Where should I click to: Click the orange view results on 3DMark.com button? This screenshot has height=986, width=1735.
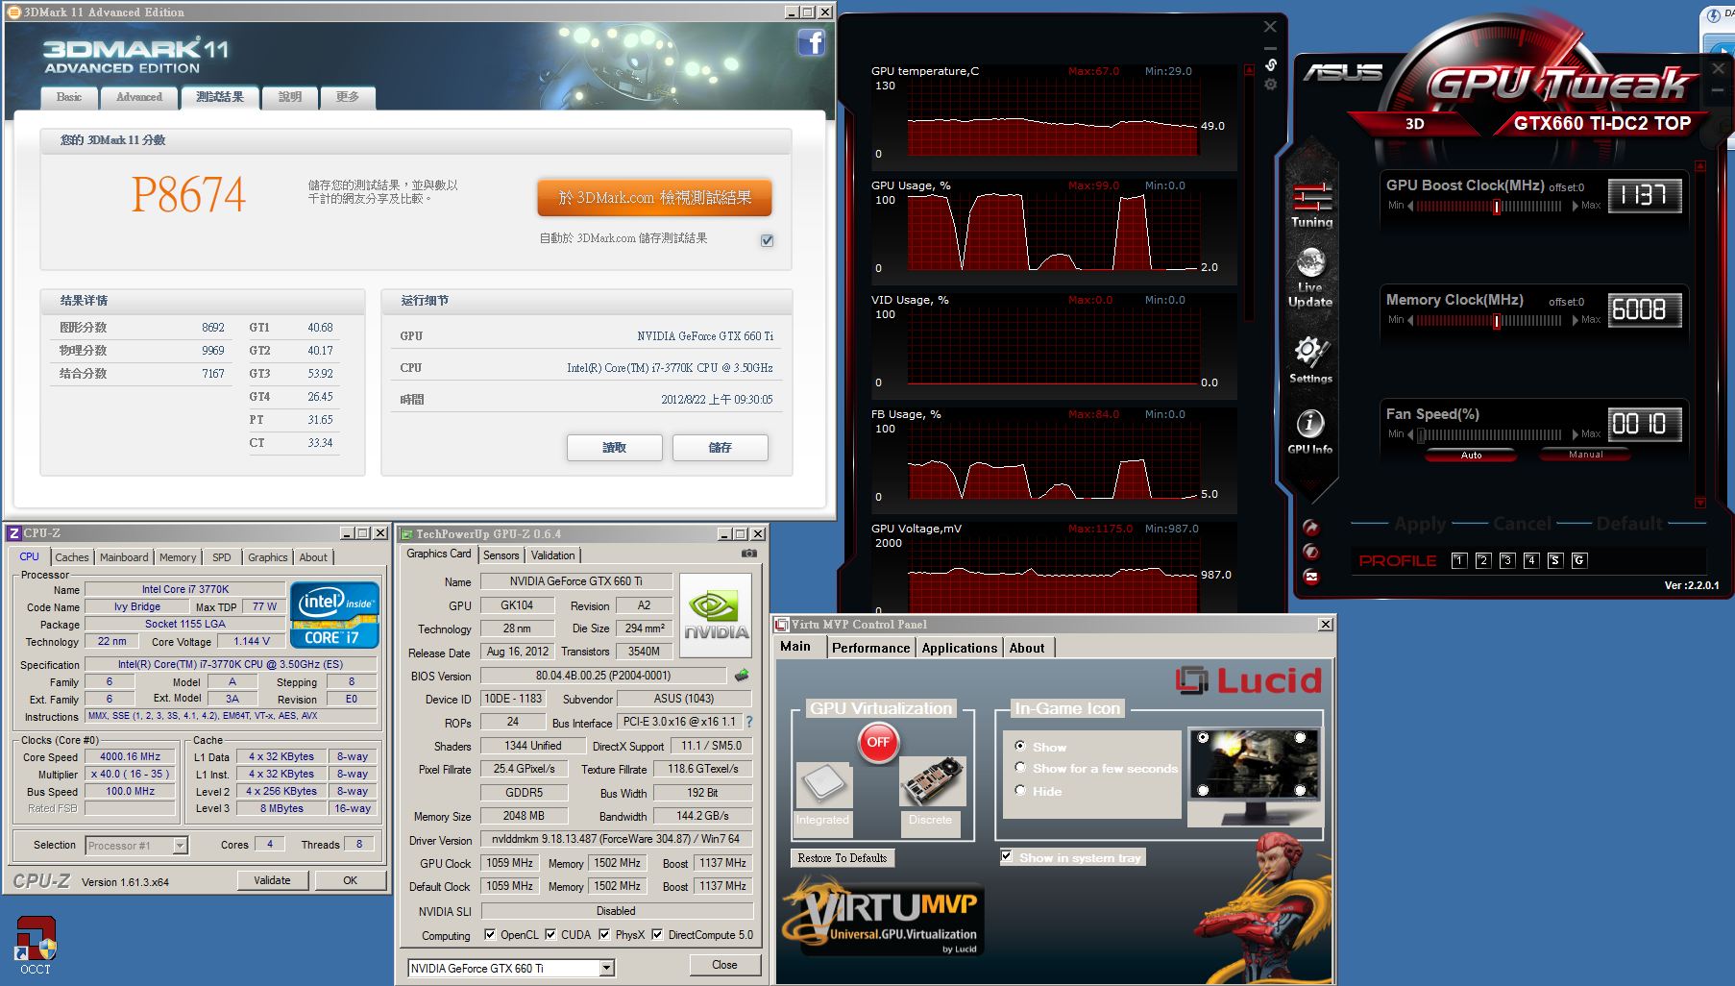click(654, 198)
